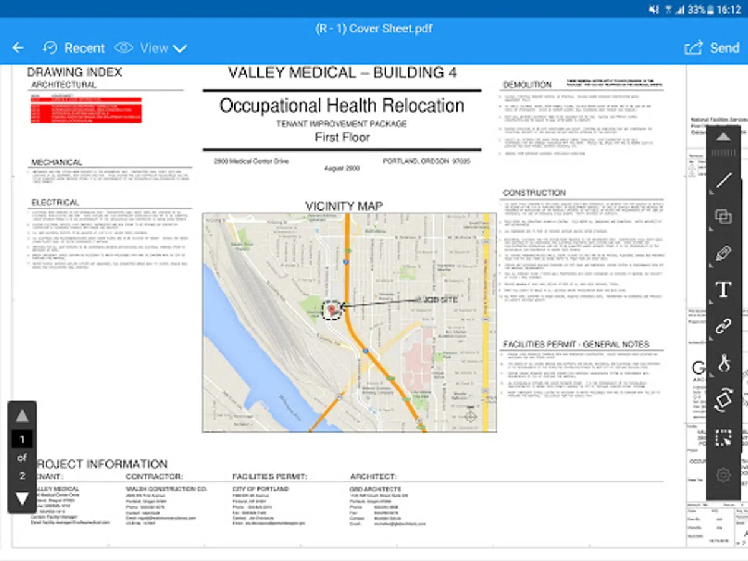This screenshot has height=561, width=748.
Task: Tap the Occupational Health Relocation title
Action: 342,105
